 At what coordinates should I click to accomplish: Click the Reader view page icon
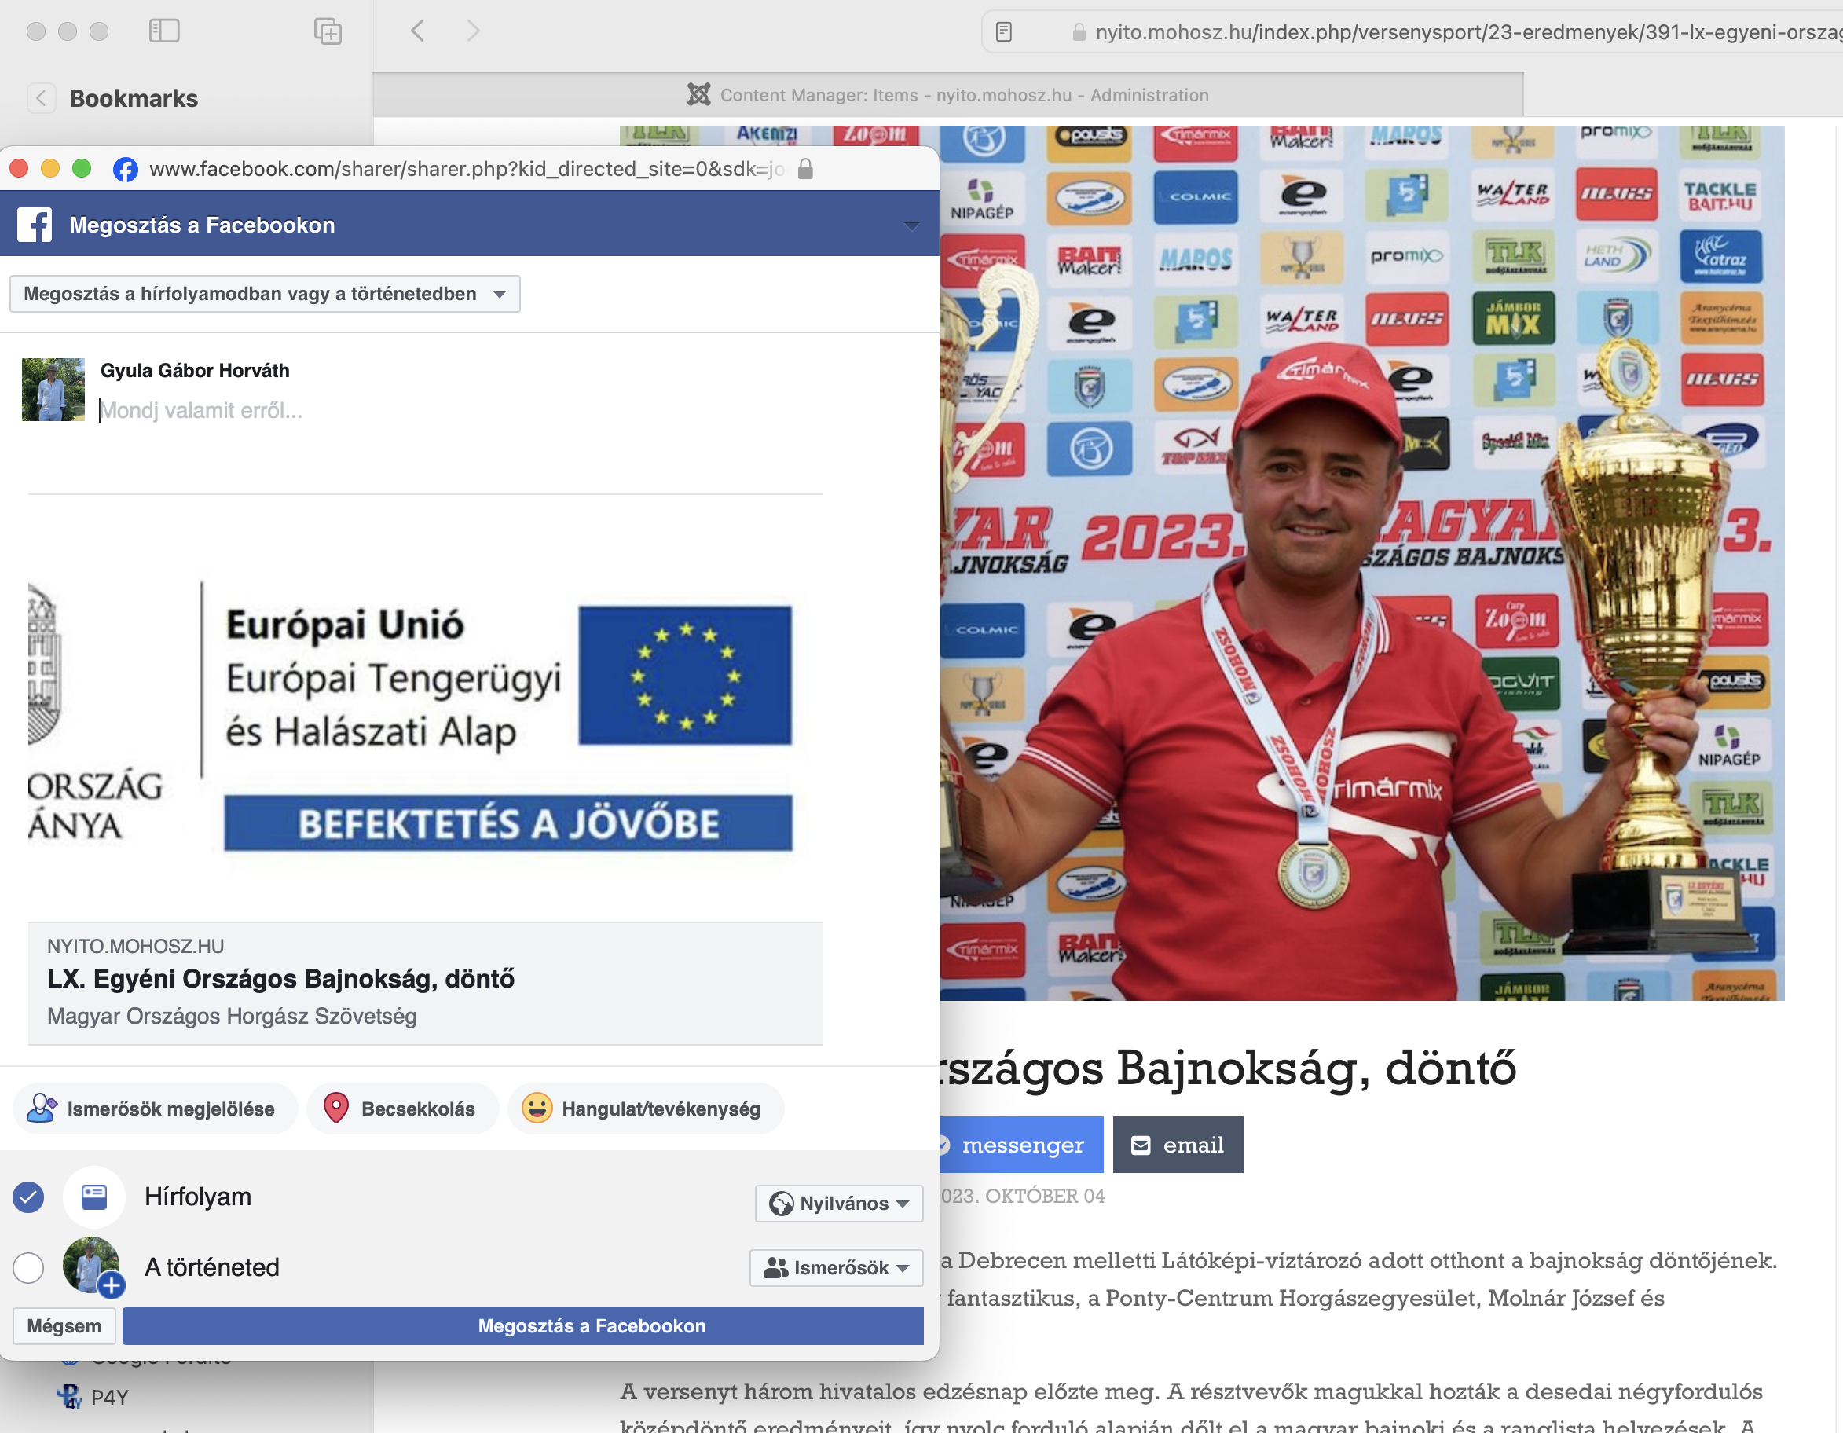(x=1003, y=32)
